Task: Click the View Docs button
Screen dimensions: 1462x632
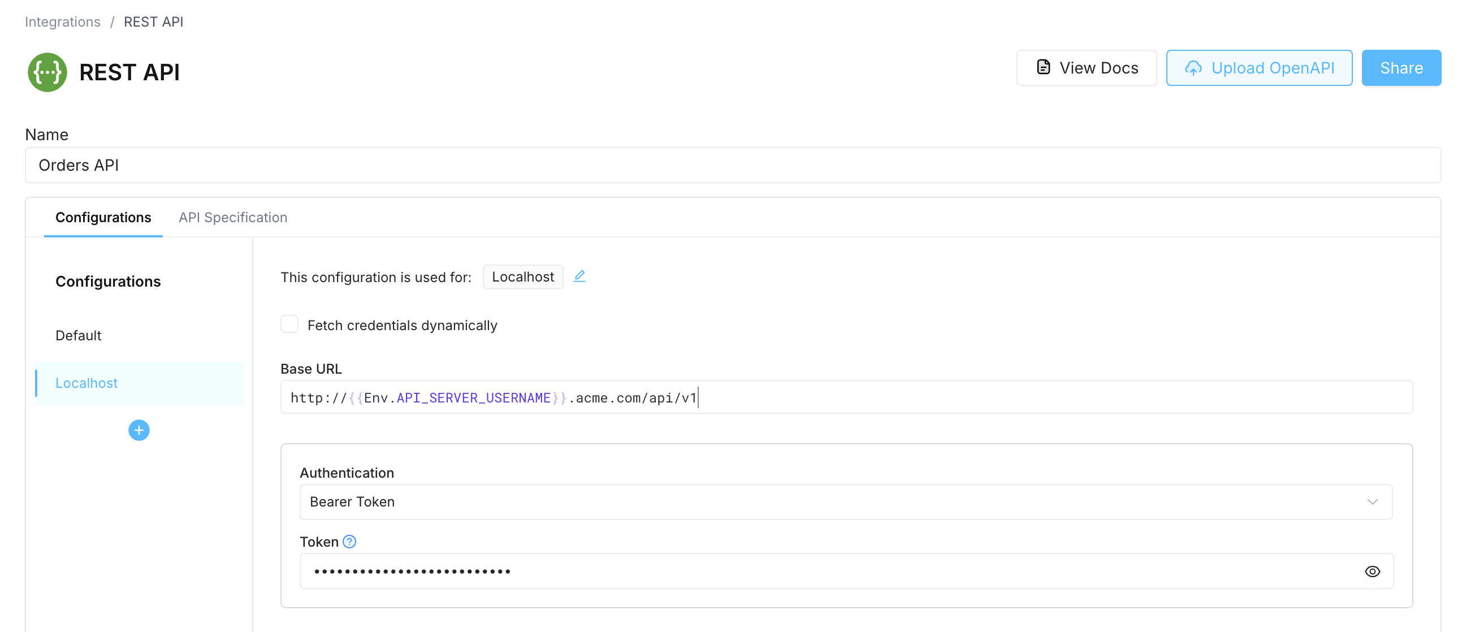Action: click(1086, 67)
